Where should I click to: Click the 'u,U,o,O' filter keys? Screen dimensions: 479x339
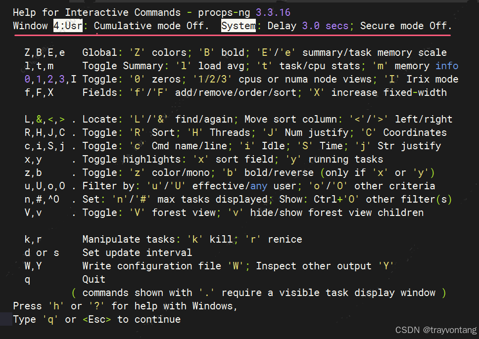(45, 186)
